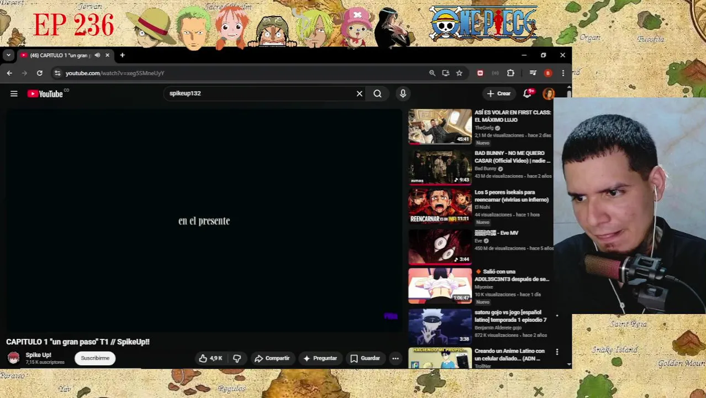The height and width of the screenshot is (398, 706).
Task: Open a new browser tab
Action: [122, 55]
